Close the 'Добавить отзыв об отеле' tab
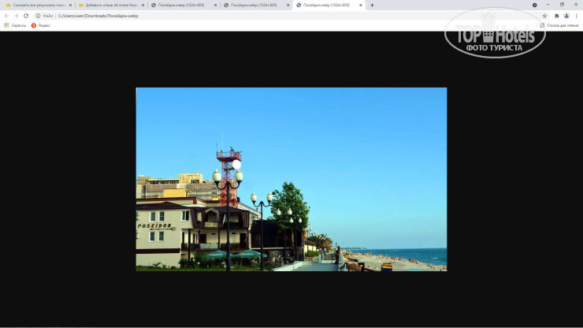Screen dimensions: 583x328 (x=143, y=5)
